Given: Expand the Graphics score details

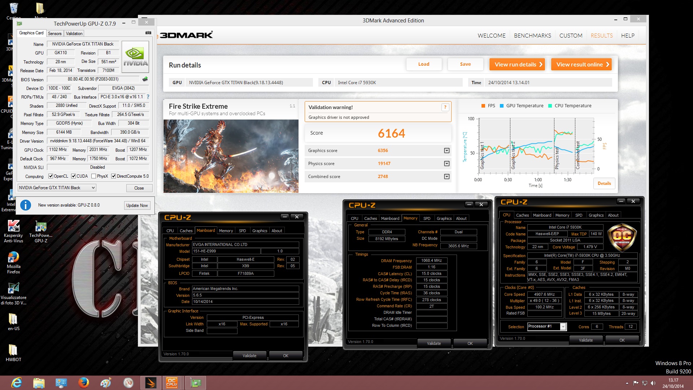Looking at the screenshot, I should click(x=446, y=151).
